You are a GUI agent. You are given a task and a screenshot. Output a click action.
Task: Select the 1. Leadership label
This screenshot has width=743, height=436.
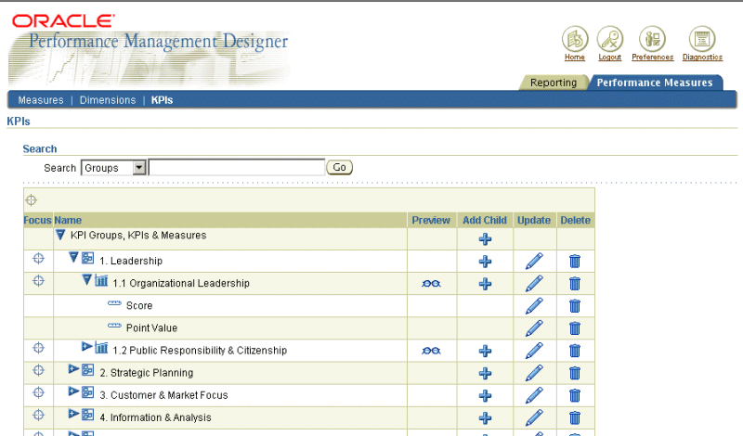131,261
